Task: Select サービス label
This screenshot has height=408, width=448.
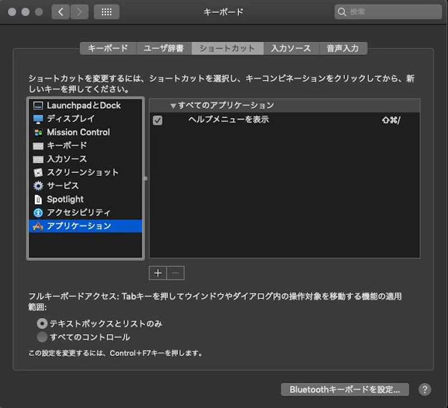Action: [63, 186]
